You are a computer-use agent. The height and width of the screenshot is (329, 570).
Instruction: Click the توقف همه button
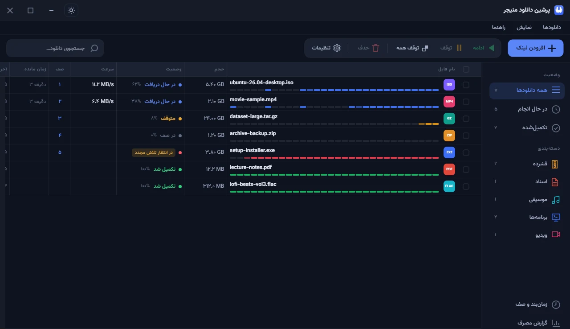click(x=412, y=48)
